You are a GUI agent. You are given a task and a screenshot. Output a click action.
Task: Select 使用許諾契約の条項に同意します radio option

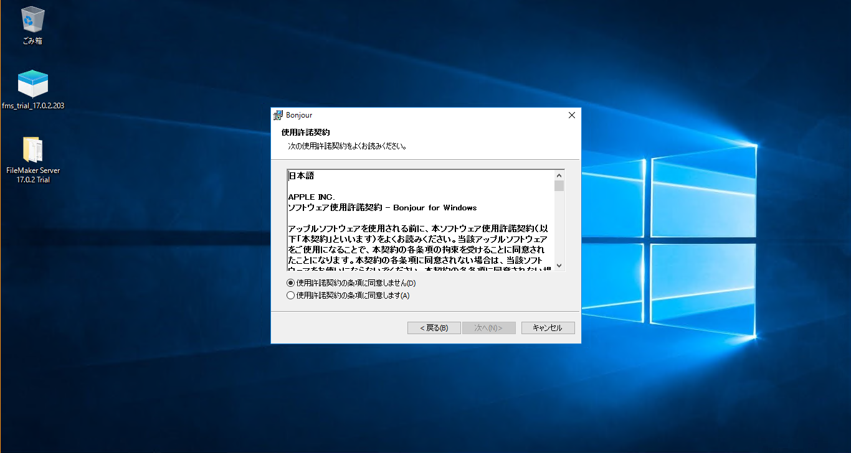tap(290, 295)
